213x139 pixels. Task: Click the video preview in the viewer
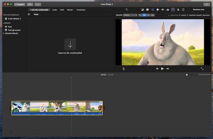[163, 42]
